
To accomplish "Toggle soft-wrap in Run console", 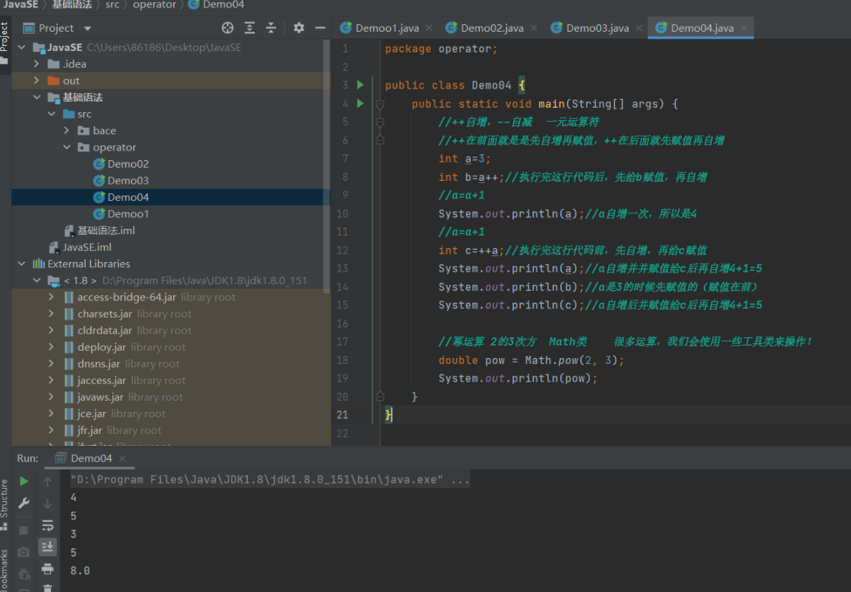I will pos(47,526).
